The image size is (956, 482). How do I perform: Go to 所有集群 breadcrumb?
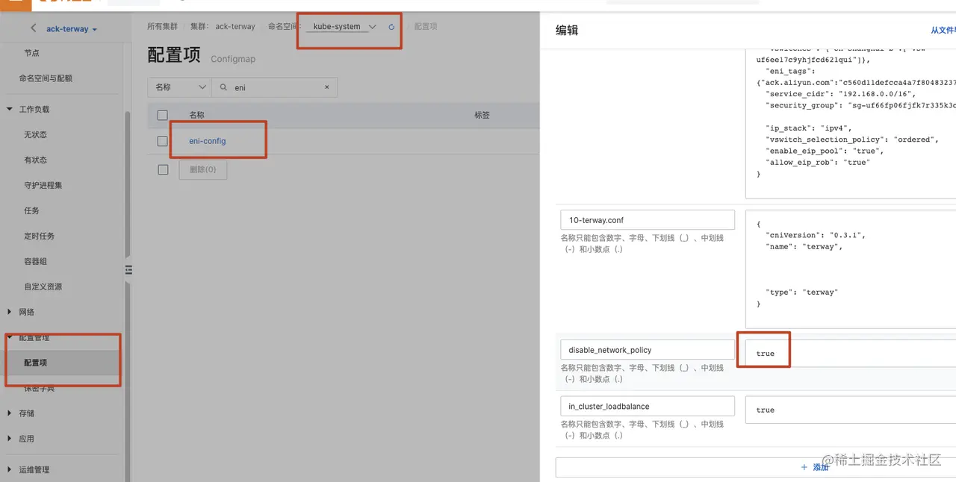162,26
